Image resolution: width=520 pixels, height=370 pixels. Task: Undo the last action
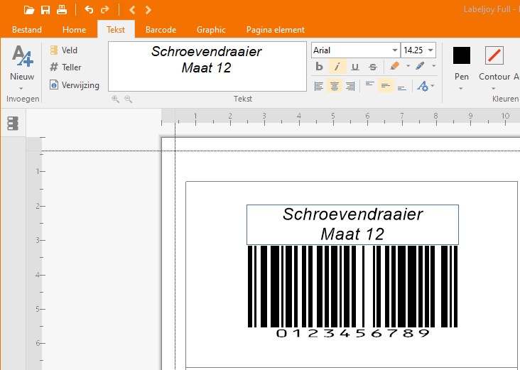coord(89,10)
